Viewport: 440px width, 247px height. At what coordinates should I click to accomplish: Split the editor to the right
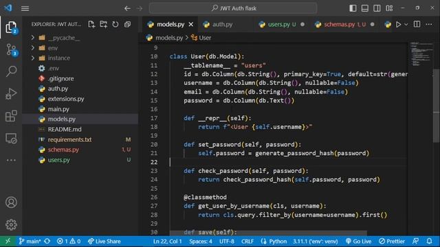coord(417,25)
